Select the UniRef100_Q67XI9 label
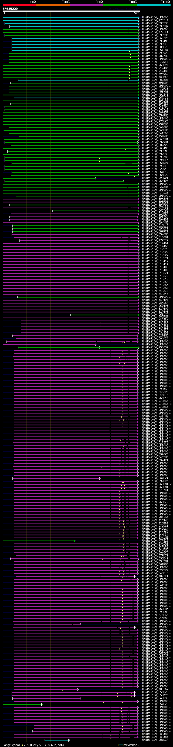This screenshot has height=747, width=173. 155,98
